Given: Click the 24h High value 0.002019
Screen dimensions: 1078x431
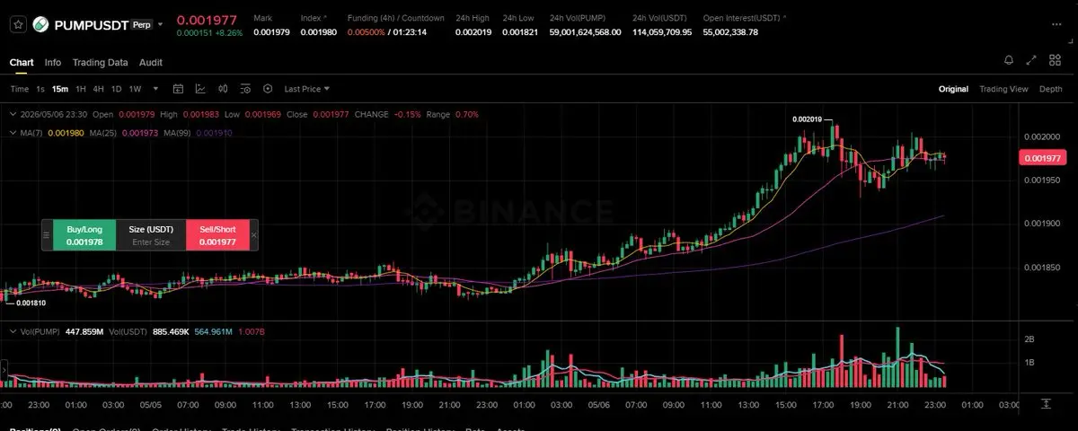Looking at the screenshot, I should (x=473, y=32).
